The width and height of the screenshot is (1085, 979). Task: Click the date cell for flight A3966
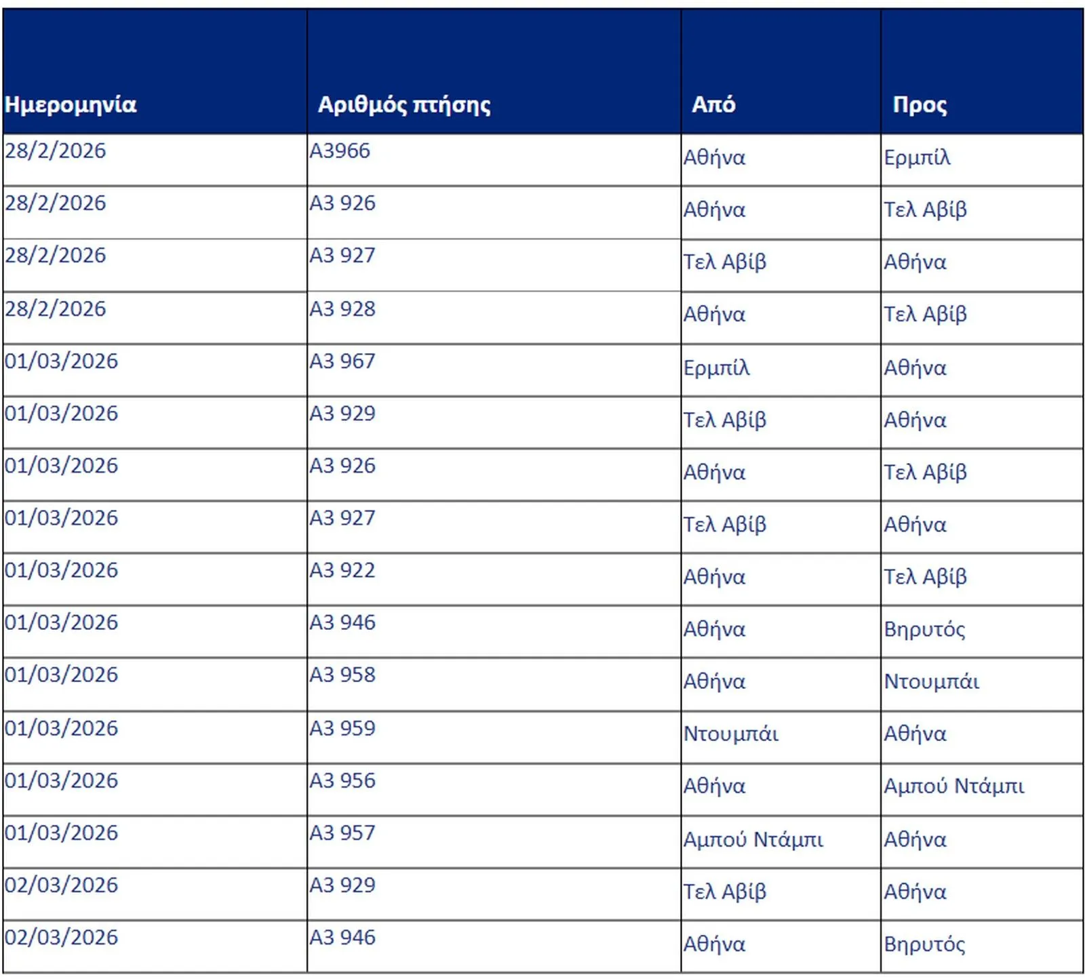[56, 151]
